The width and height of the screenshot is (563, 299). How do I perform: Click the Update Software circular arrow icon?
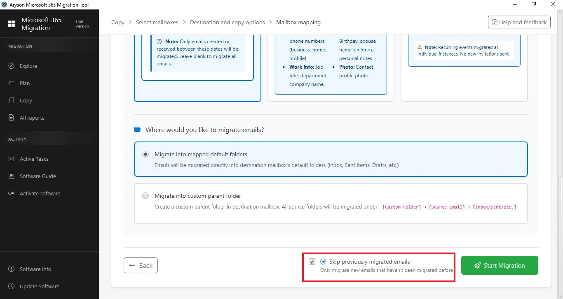click(12, 286)
